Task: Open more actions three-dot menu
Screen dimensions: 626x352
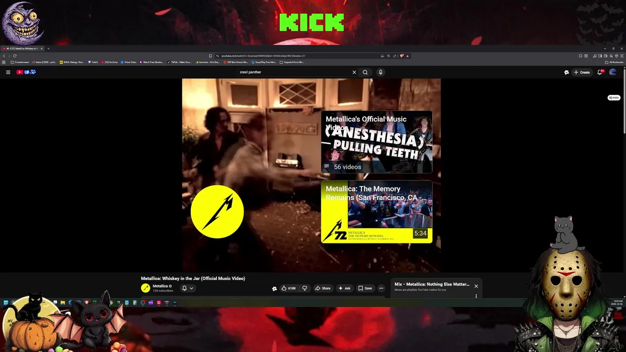Action: coord(381,288)
